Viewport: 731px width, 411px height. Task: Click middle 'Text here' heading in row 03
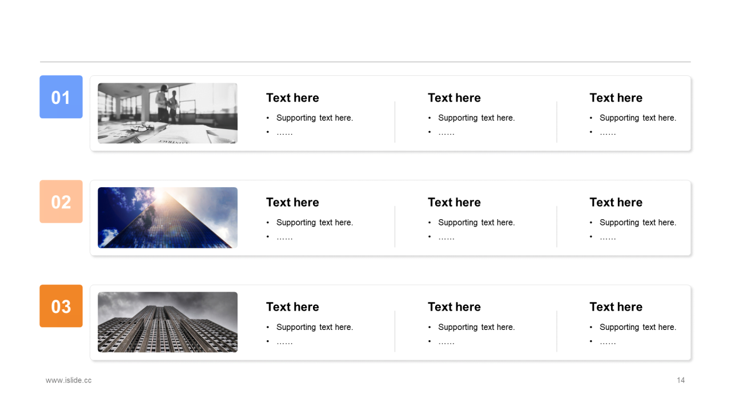coord(454,307)
